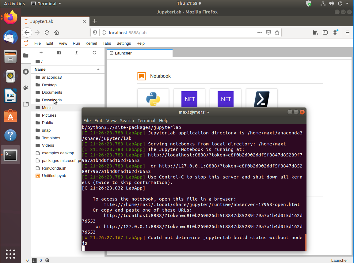Screen dimensions: 354x263
Task: Select the Launcher tab
Action: pos(140,53)
